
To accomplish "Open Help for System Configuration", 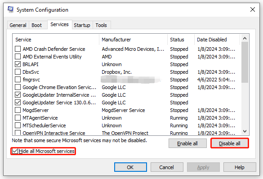I will (x=240, y=167).
